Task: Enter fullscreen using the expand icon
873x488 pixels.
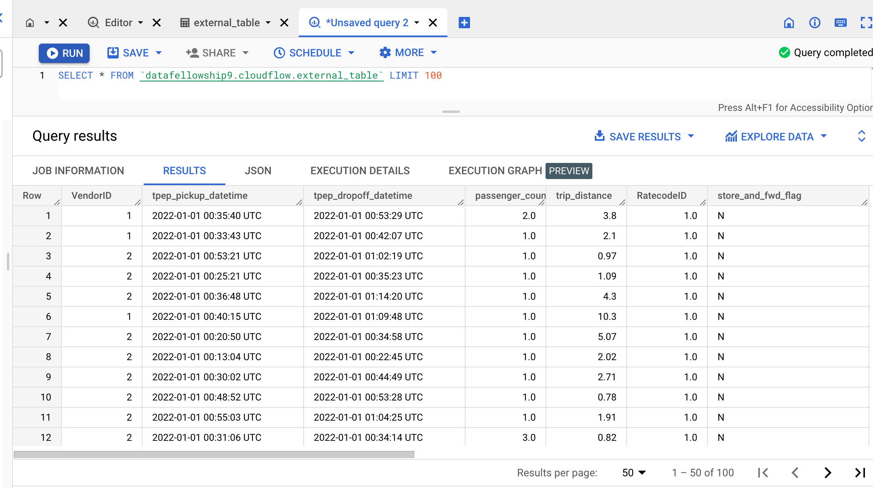Action: point(866,23)
